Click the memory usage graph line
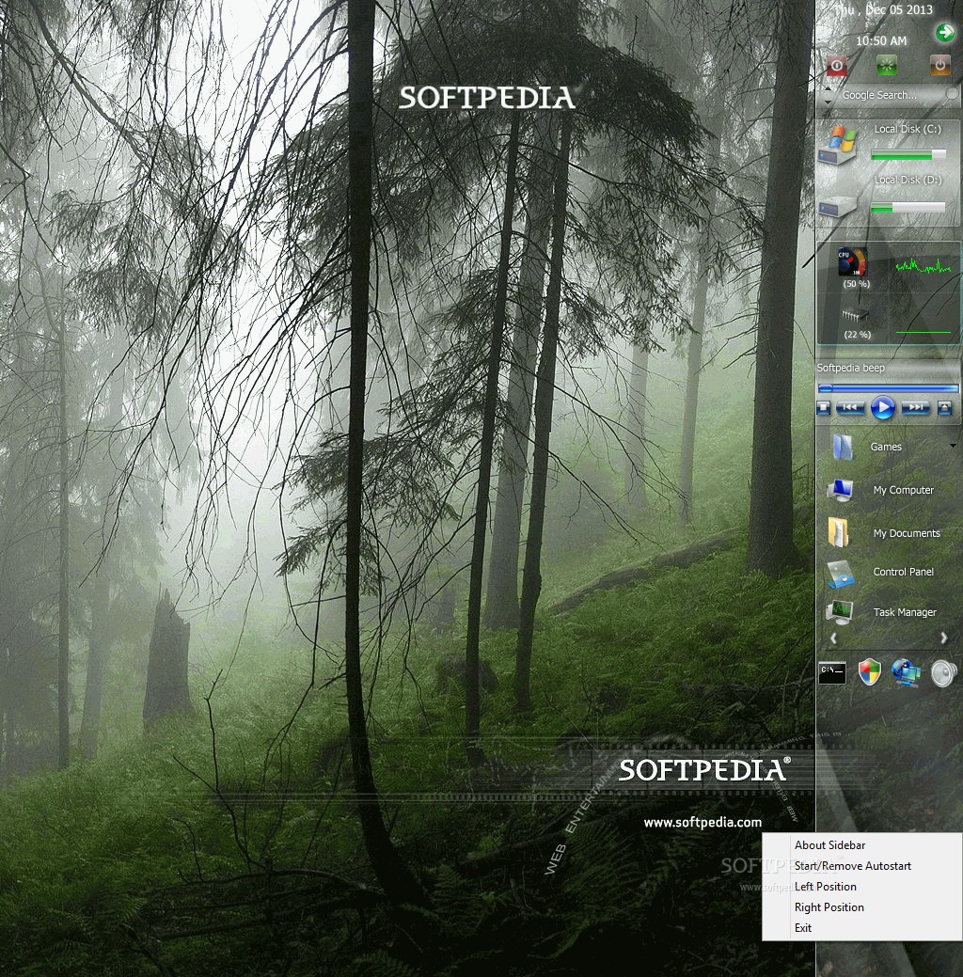This screenshot has height=977, width=963. pyautogui.click(x=924, y=332)
